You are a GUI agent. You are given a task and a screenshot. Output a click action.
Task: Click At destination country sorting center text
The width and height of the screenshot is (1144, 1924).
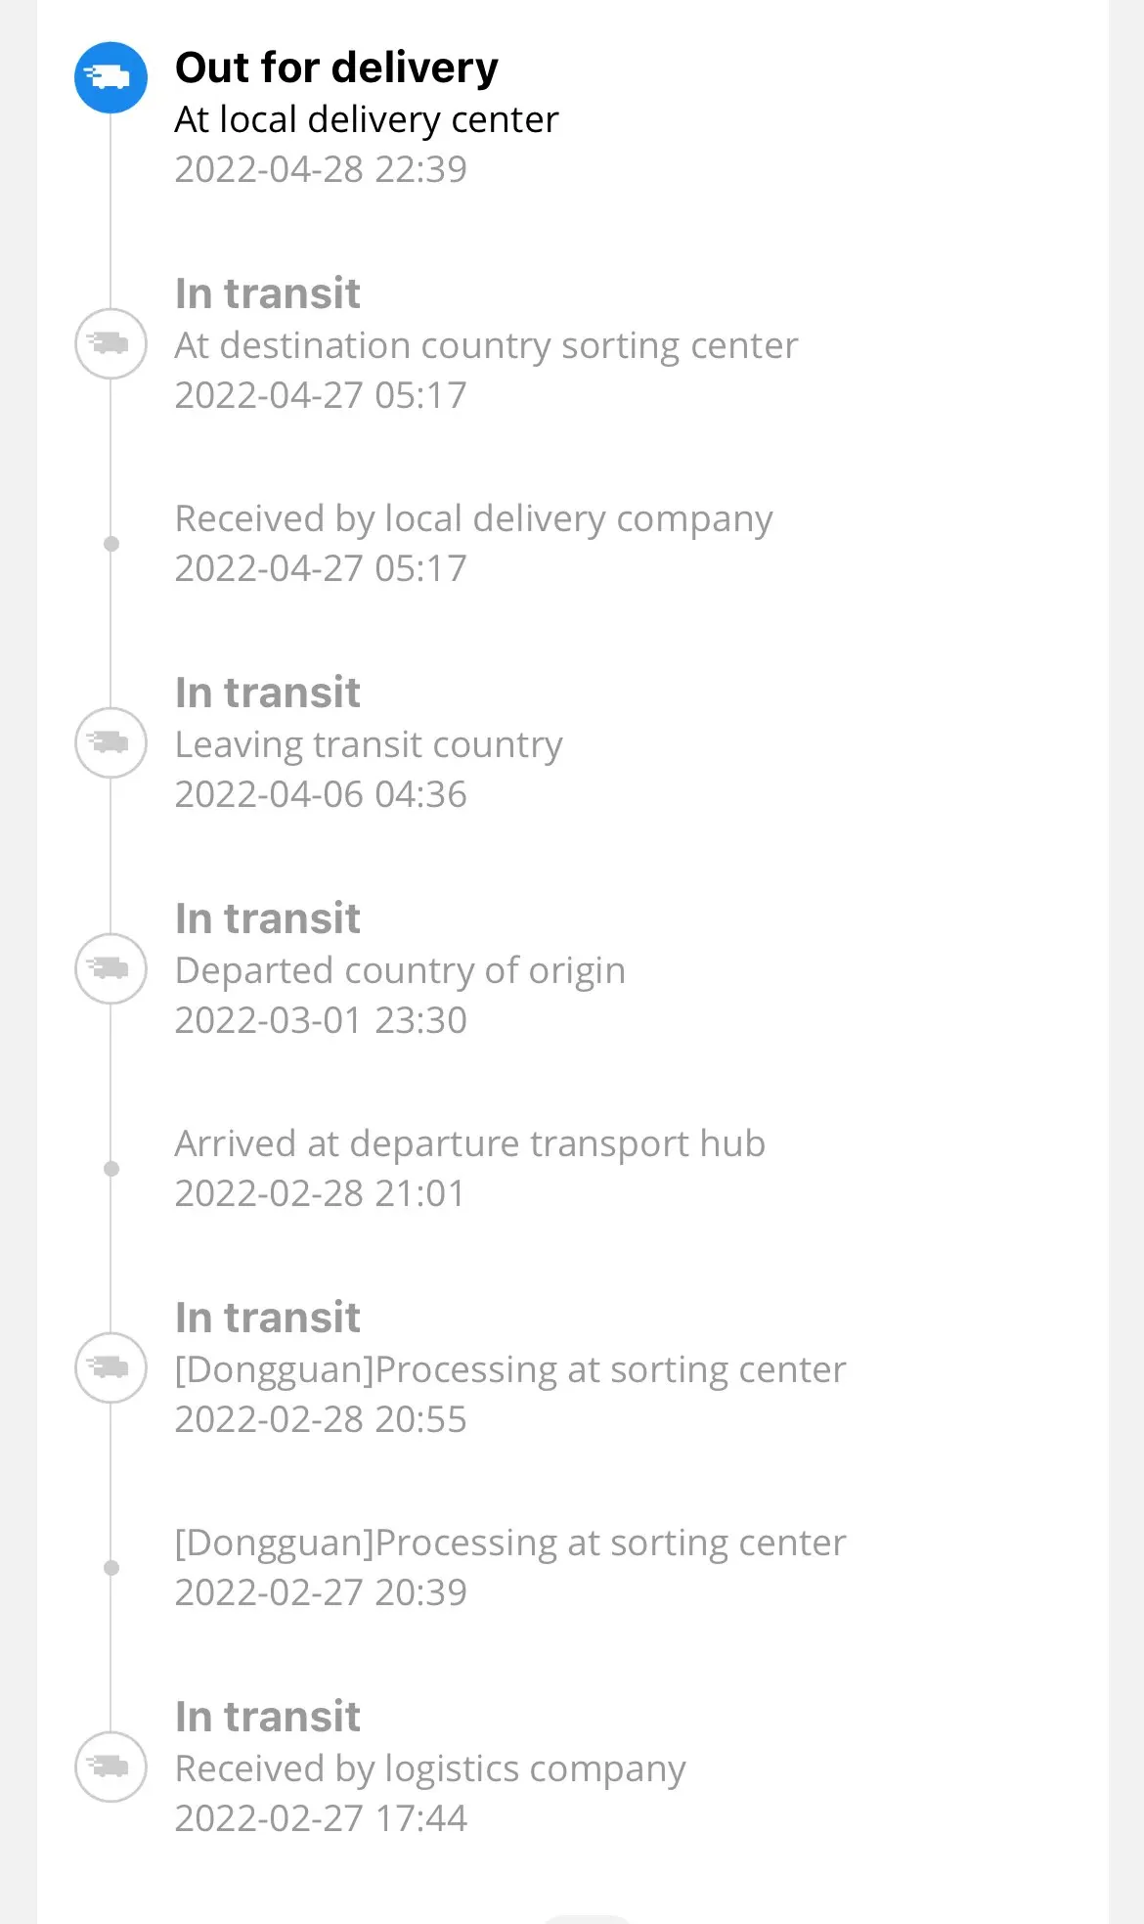(486, 345)
